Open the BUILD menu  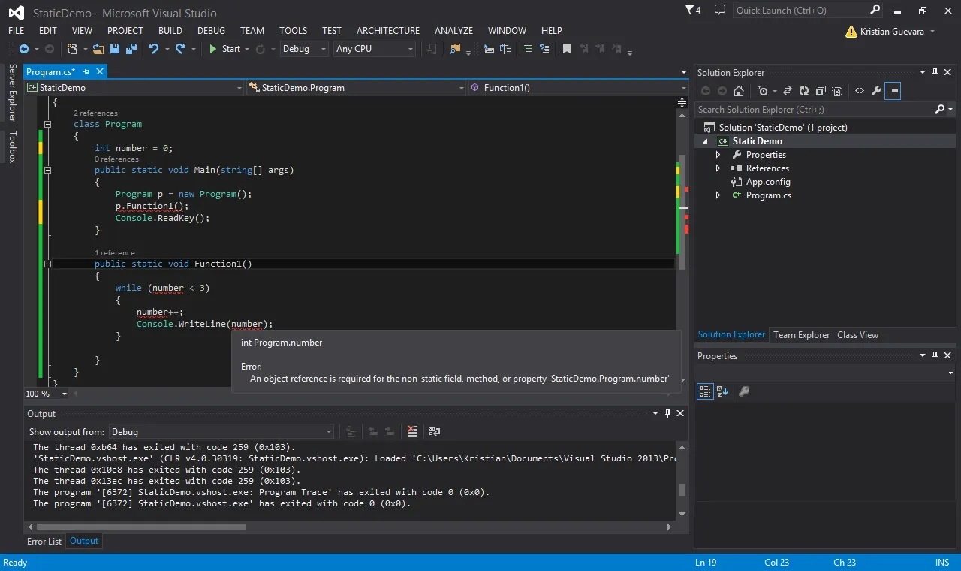coord(170,31)
